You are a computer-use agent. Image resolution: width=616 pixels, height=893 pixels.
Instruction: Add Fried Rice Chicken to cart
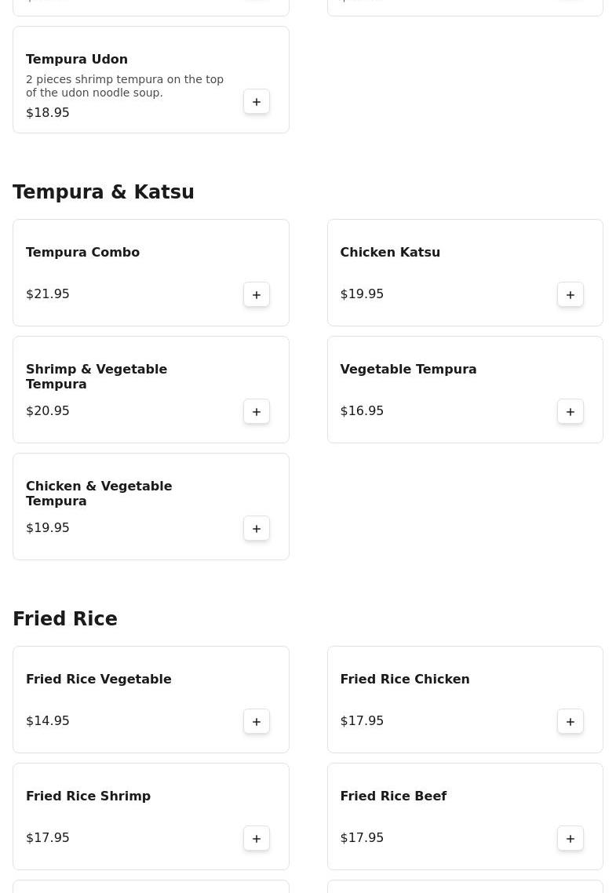(x=570, y=722)
